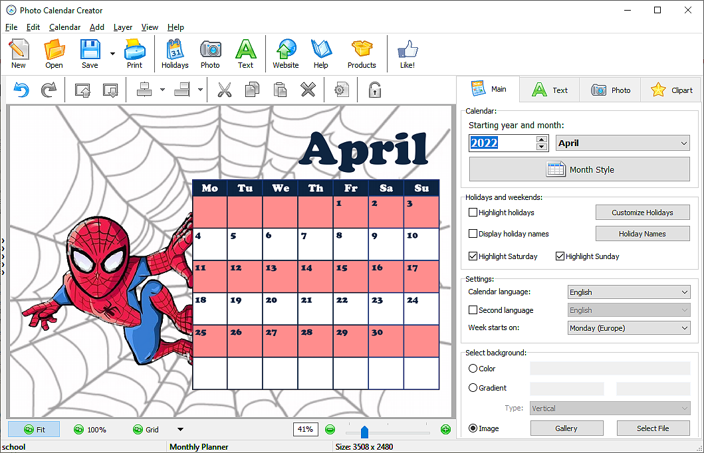
Task: Open Help from the toolbar book icon
Action: (320, 54)
